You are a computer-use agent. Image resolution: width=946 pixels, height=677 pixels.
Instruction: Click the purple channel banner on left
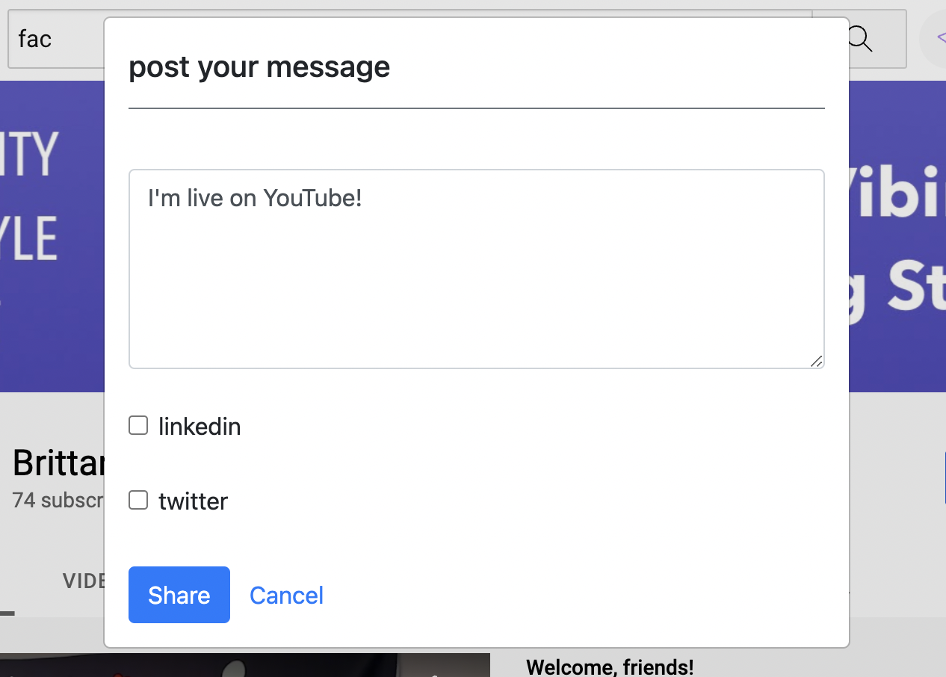(x=52, y=236)
